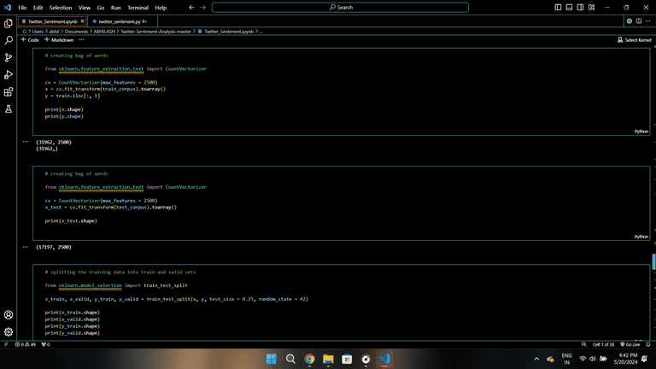656x369 pixels.
Task: Click Users in breadcrumb path
Action: pyautogui.click(x=38, y=32)
